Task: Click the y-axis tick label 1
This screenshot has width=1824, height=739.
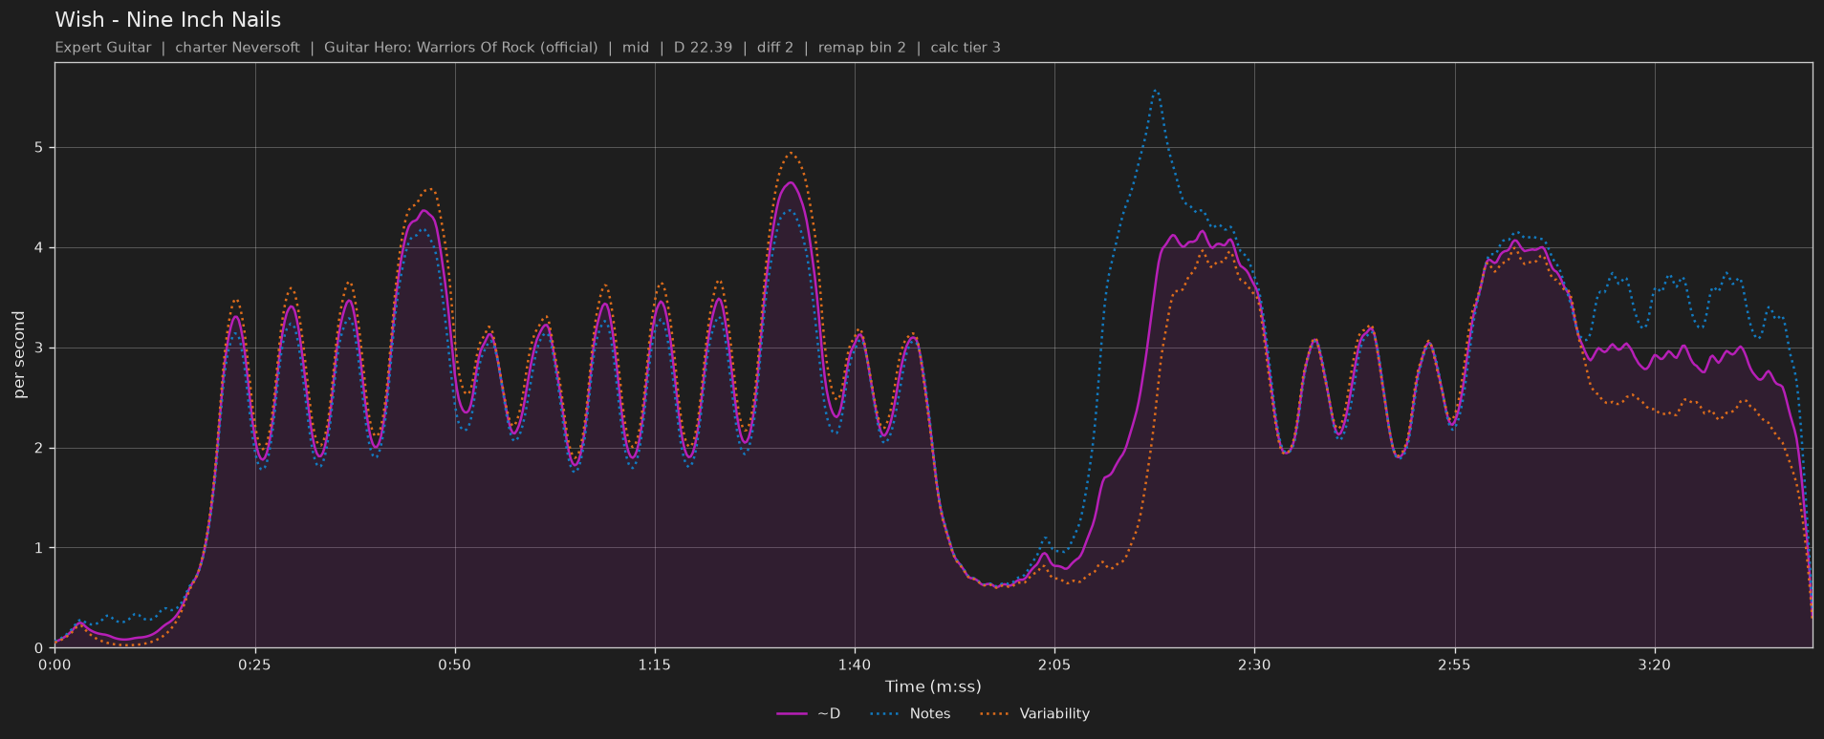Action: (40, 548)
